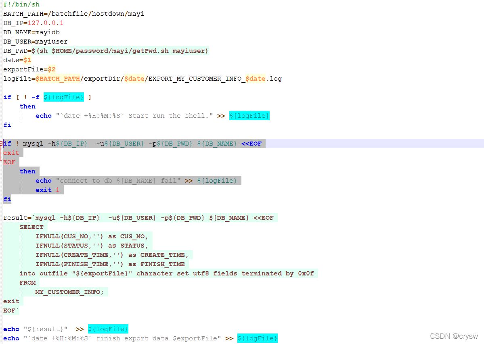
Task: Click the first 'fi' keyword
Action: (7, 125)
